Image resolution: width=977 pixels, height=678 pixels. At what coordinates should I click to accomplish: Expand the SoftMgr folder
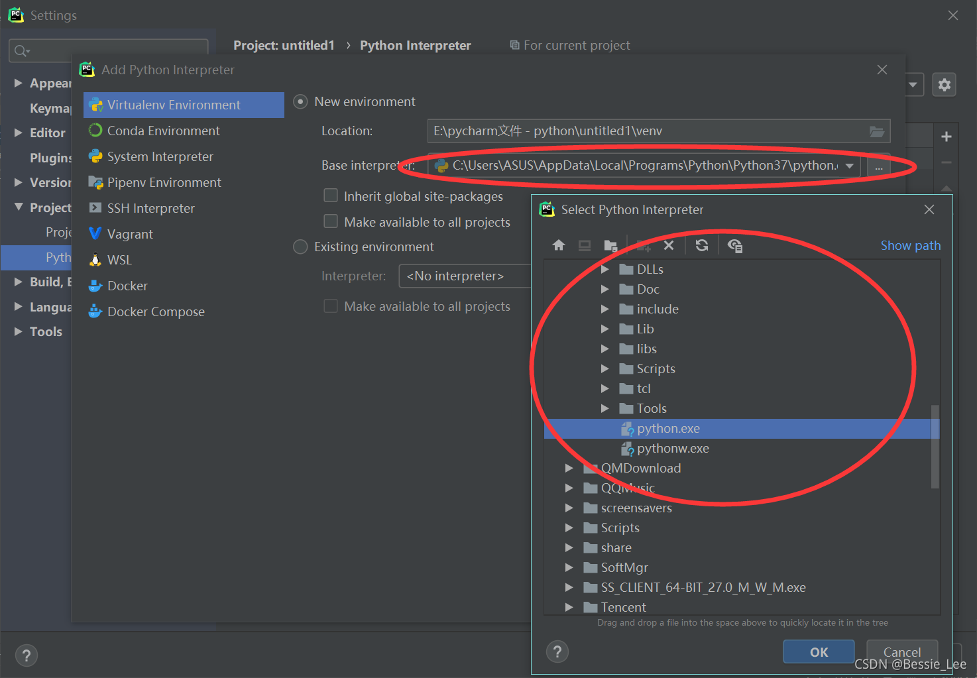[x=569, y=567]
